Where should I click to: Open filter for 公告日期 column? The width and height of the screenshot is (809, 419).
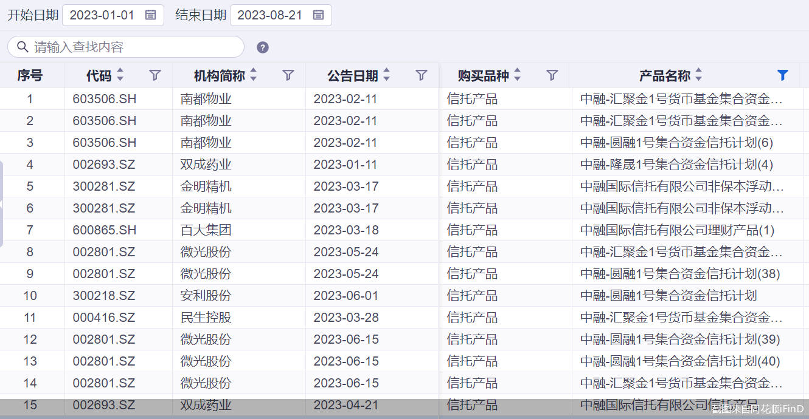coord(422,75)
